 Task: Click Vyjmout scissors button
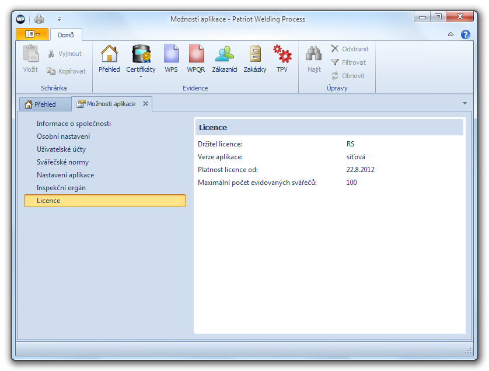click(65, 54)
